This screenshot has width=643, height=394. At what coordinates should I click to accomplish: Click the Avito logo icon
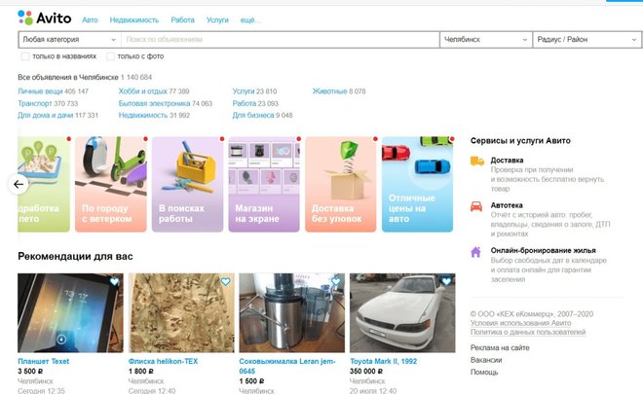point(24,18)
